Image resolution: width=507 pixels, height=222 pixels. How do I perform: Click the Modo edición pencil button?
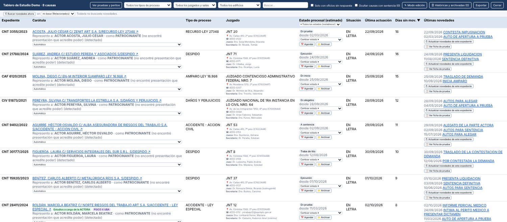point(414,5)
